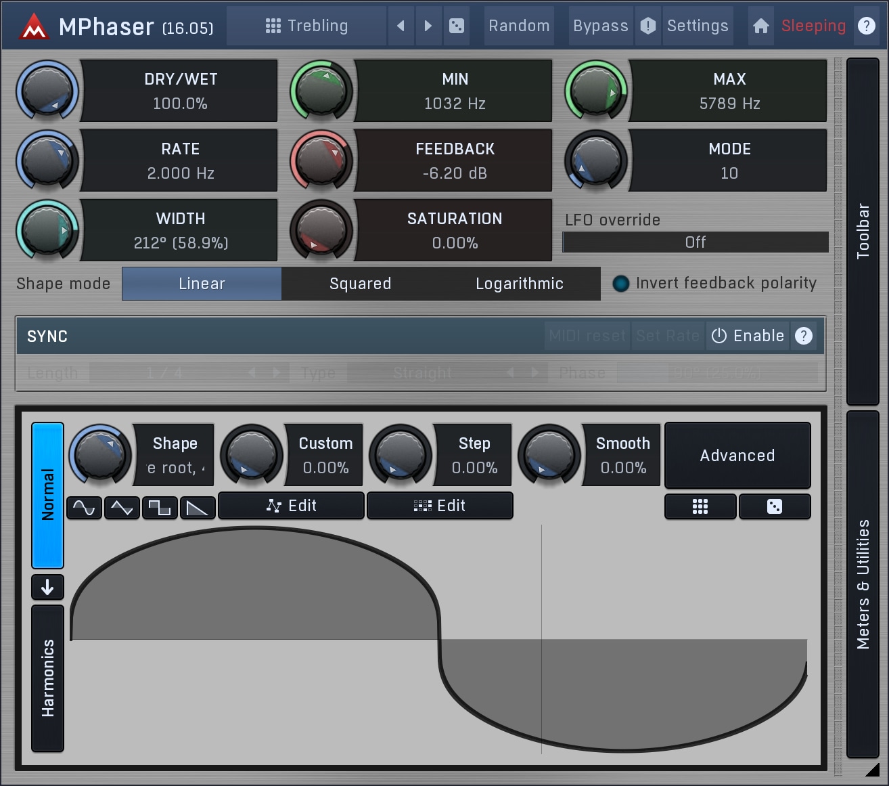Click the SATURATION 0.00% value field
Image resolution: width=889 pixels, height=786 pixels.
[x=455, y=230]
